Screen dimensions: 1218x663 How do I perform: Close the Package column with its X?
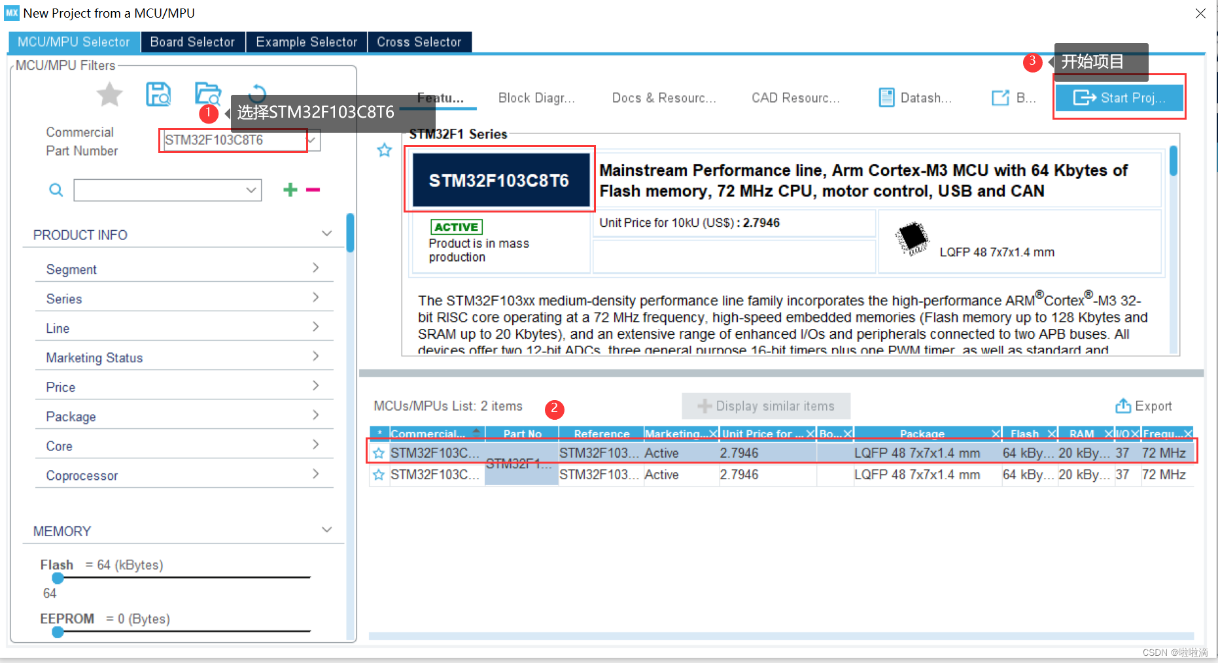[996, 433]
